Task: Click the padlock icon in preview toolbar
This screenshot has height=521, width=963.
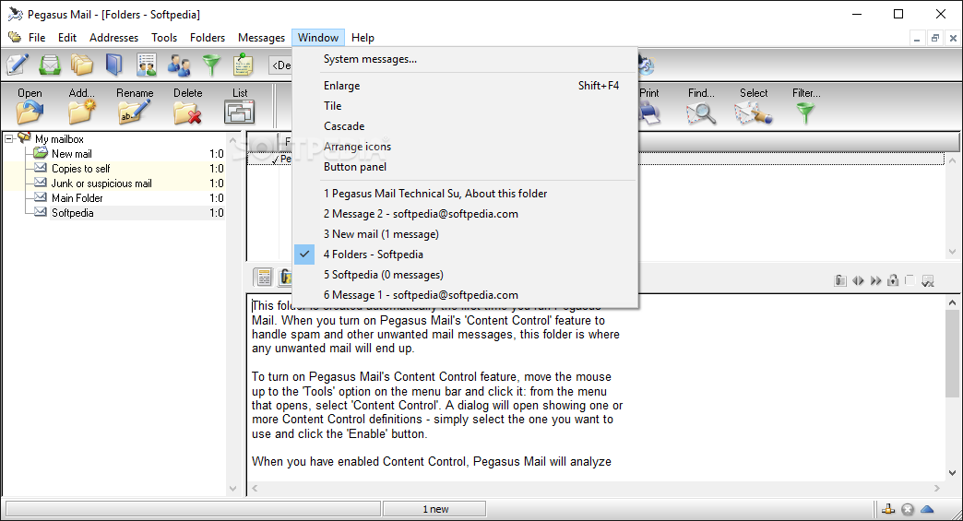Action: click(893, 280)
